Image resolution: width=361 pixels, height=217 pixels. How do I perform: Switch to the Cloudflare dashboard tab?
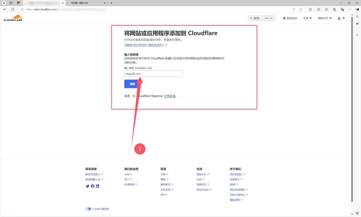(44, 3)
